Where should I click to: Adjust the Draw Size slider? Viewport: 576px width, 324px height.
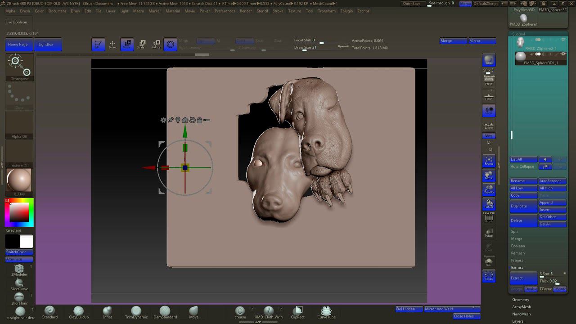305,50
